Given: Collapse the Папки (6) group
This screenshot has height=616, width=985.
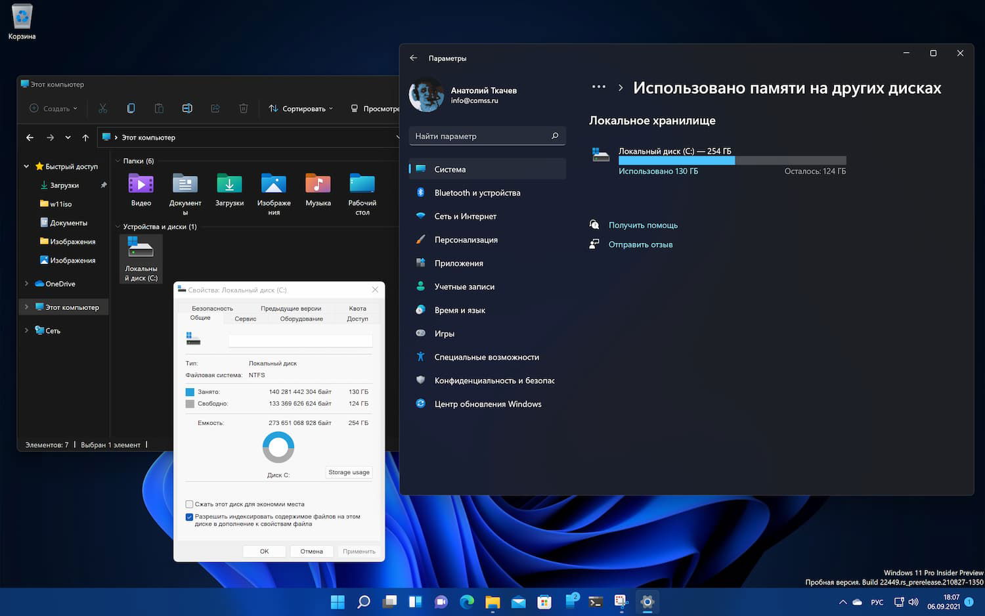Looking at the screenshot, I should point(118,161).
